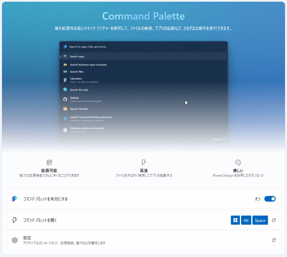Select Switch between open windows entry
Screen dimensions: 287x257
click(88, 65)
